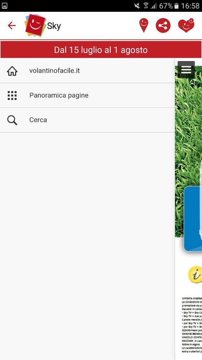
Task: Tap the Volantinofacile smiley logo
Action: click(x=35, y=26)
